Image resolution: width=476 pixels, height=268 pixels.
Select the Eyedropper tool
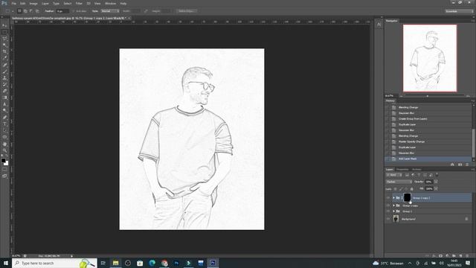[4, 58]
